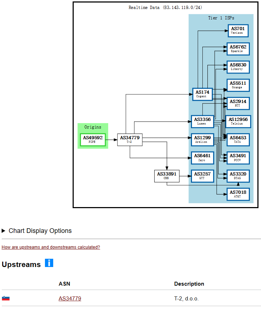Click the AS5511 Orange node
This screenshot has height=309, width=261.
coord(238,85)
